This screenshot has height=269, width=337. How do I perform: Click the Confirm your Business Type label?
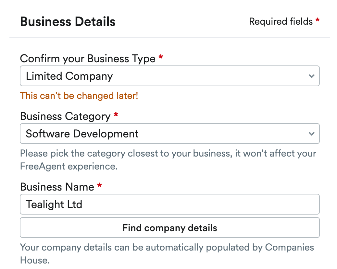[88, 59]
